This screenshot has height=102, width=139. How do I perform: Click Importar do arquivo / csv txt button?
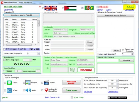[22, 15]
